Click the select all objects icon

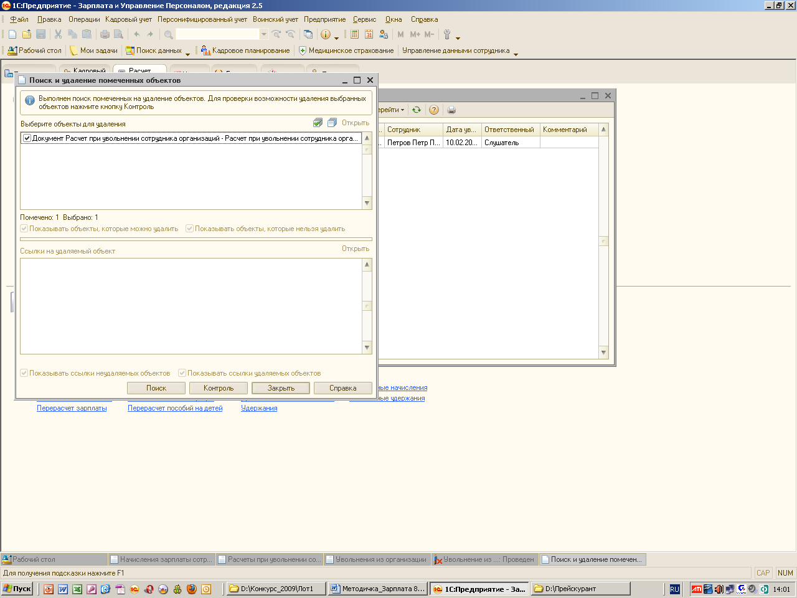click(x=318, y=123)
